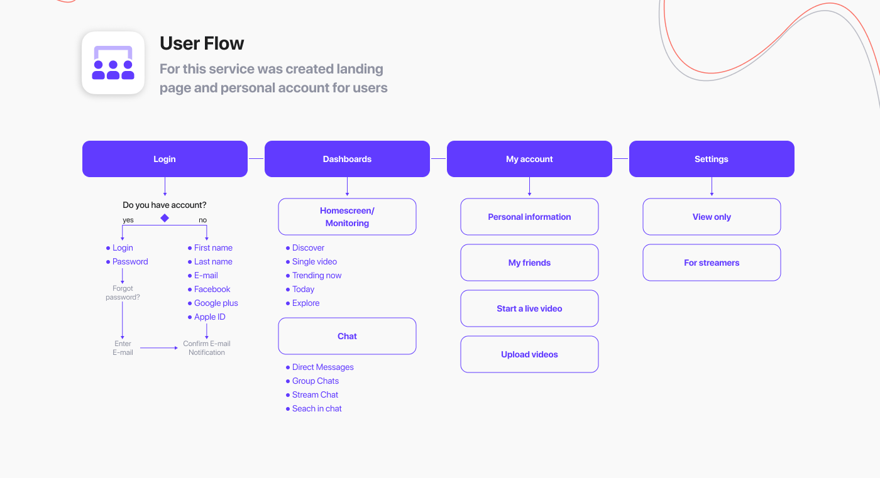Viewport: 880px width, 478px height.
Task: Select the Dashboards header block
Action: click(x=347, y=159)
